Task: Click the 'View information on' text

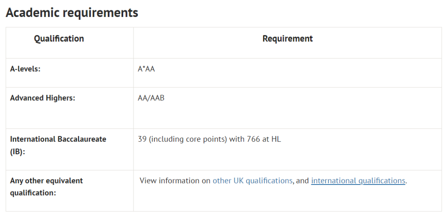Action: click(175, 181)
